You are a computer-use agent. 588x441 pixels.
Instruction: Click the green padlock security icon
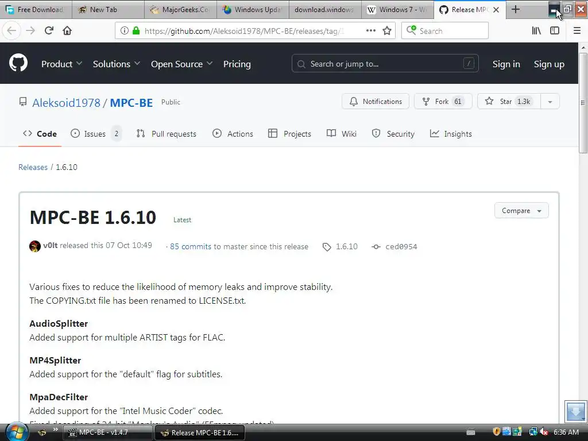click(136, 31)
